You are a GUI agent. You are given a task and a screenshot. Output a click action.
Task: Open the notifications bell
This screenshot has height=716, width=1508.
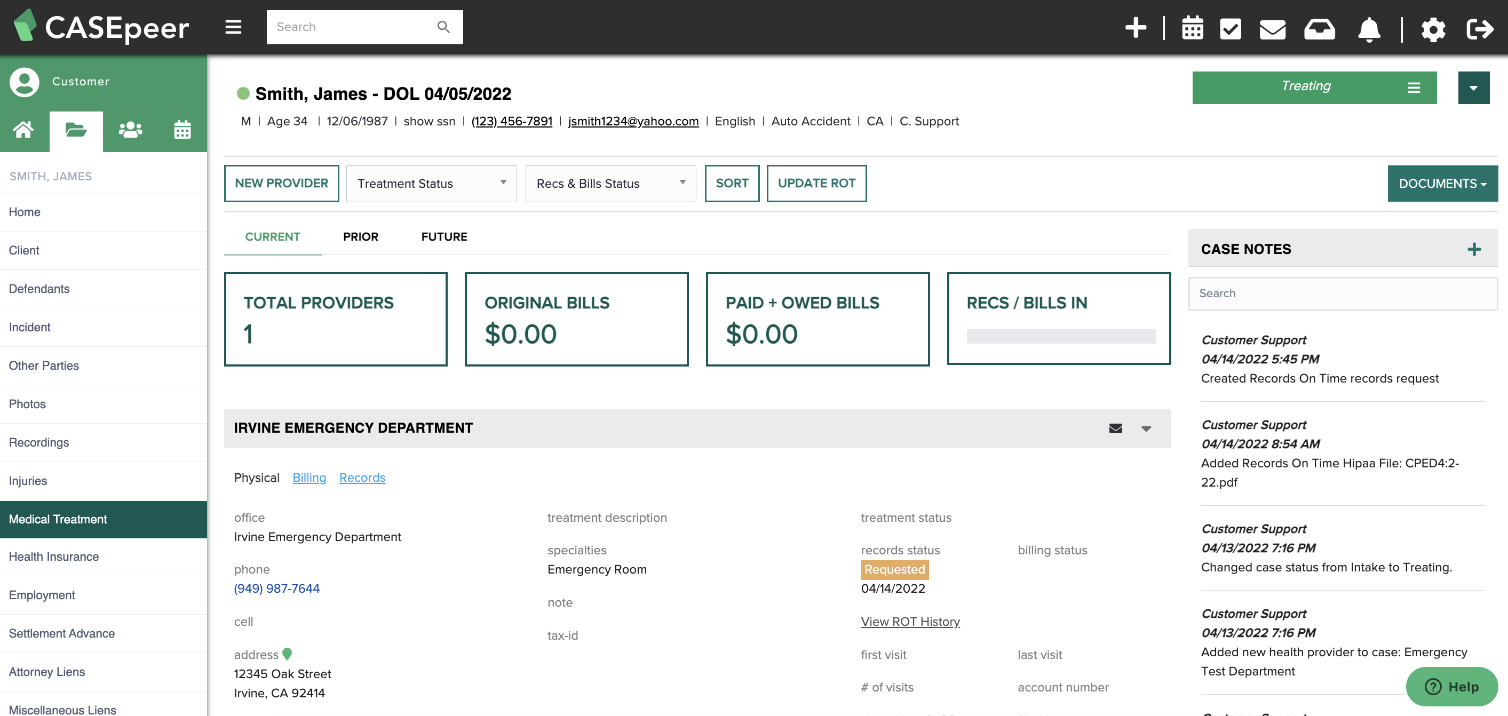[1369, 29]
